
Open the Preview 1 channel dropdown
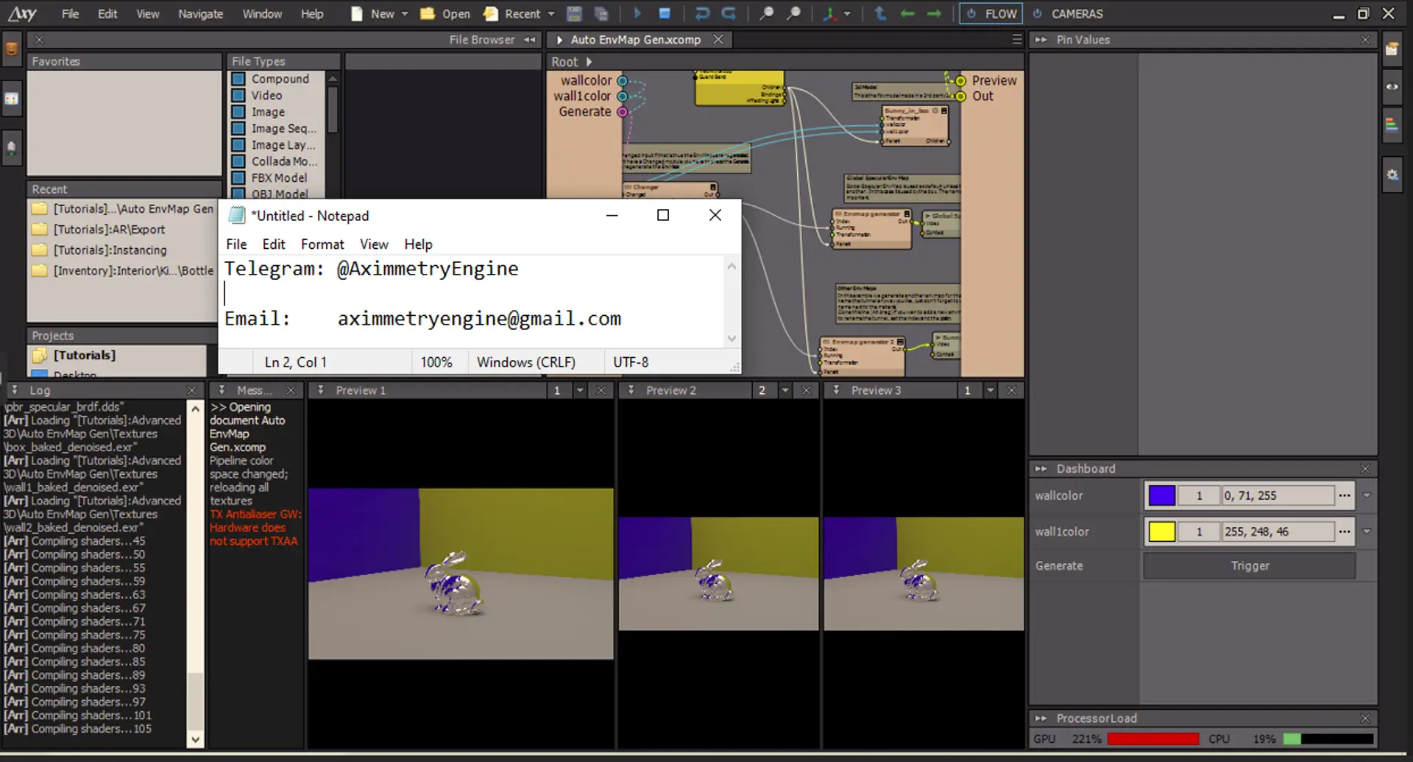(580, 391)
